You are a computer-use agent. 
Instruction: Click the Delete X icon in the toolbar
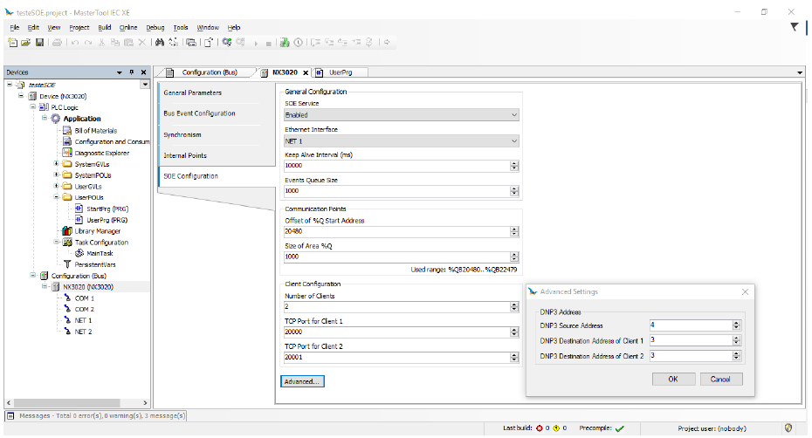click(142, 43)
